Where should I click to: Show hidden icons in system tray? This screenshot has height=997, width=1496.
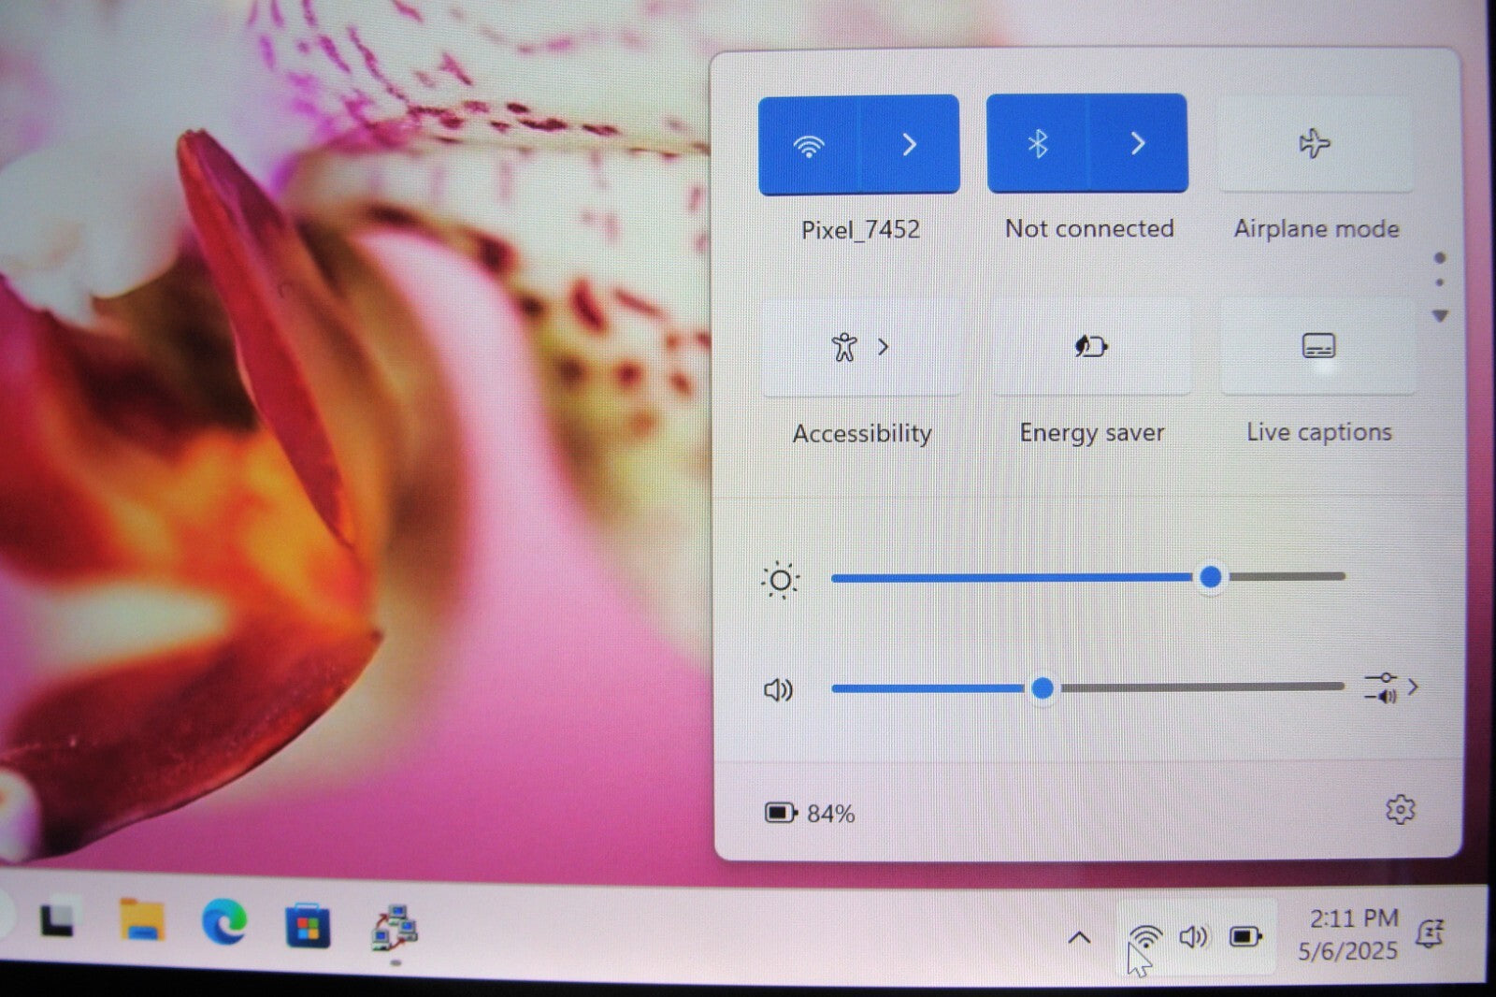click(x=1079, y=937)
